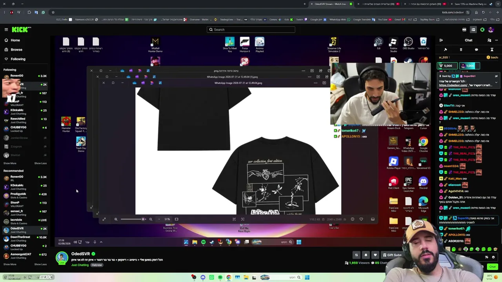The height and width of the screenshot is (282, 502).
Task: Open the Just Chatting category link below stream
Action: (80, 265)
